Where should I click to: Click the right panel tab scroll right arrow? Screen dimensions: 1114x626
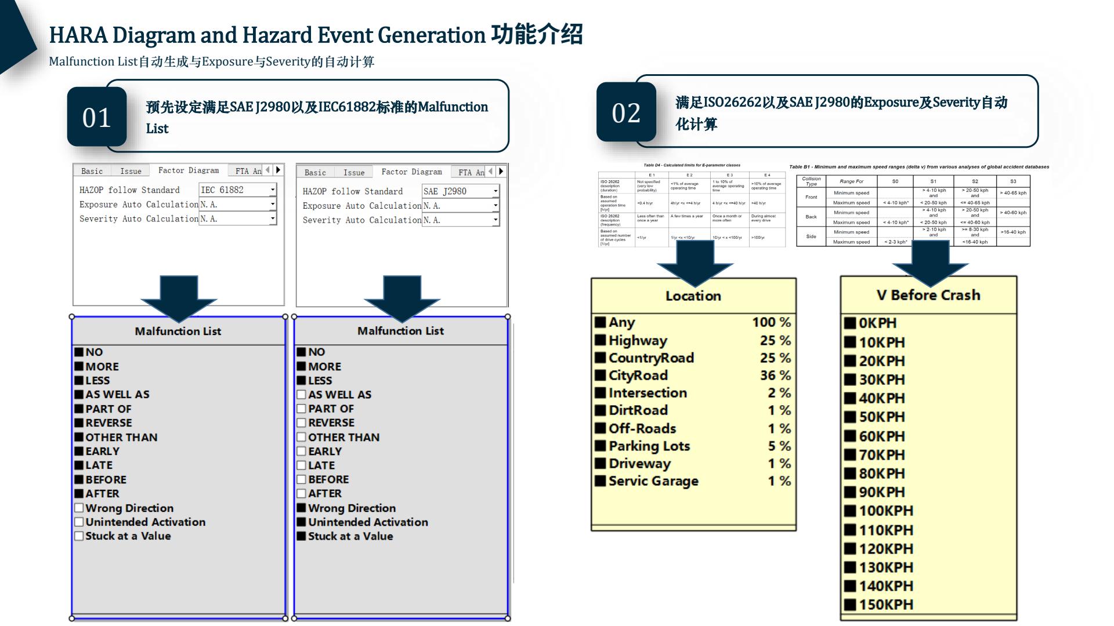point(501,171)
